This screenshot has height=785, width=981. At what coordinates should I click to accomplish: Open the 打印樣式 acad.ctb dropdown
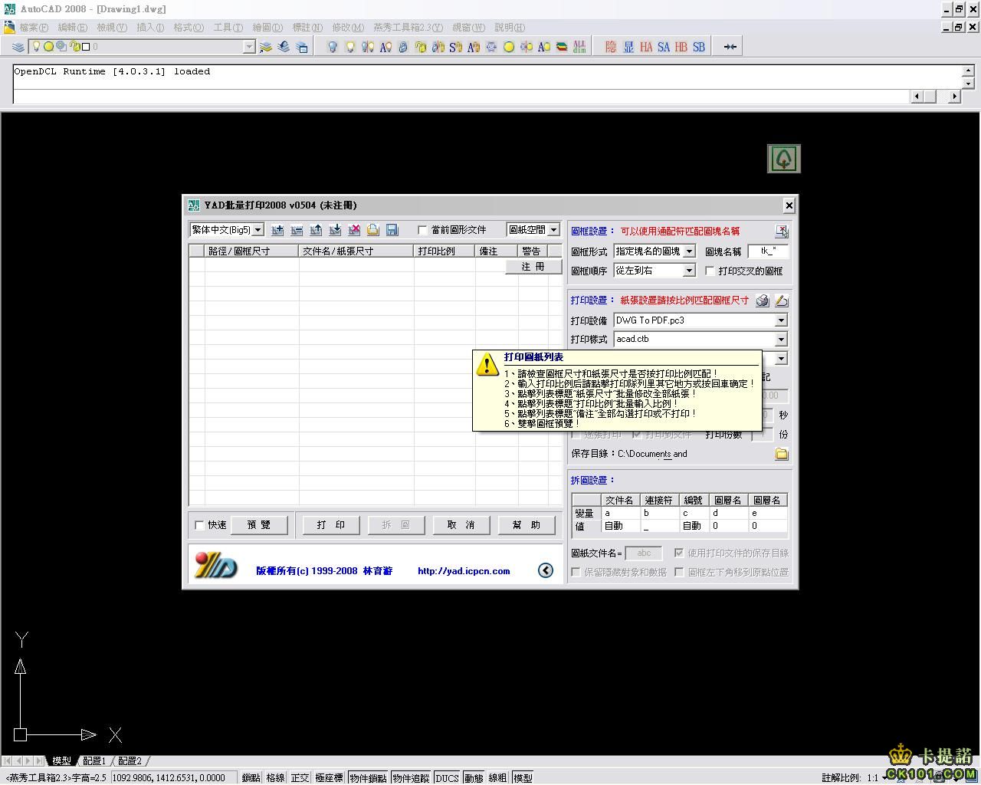(x=781, y=339)
